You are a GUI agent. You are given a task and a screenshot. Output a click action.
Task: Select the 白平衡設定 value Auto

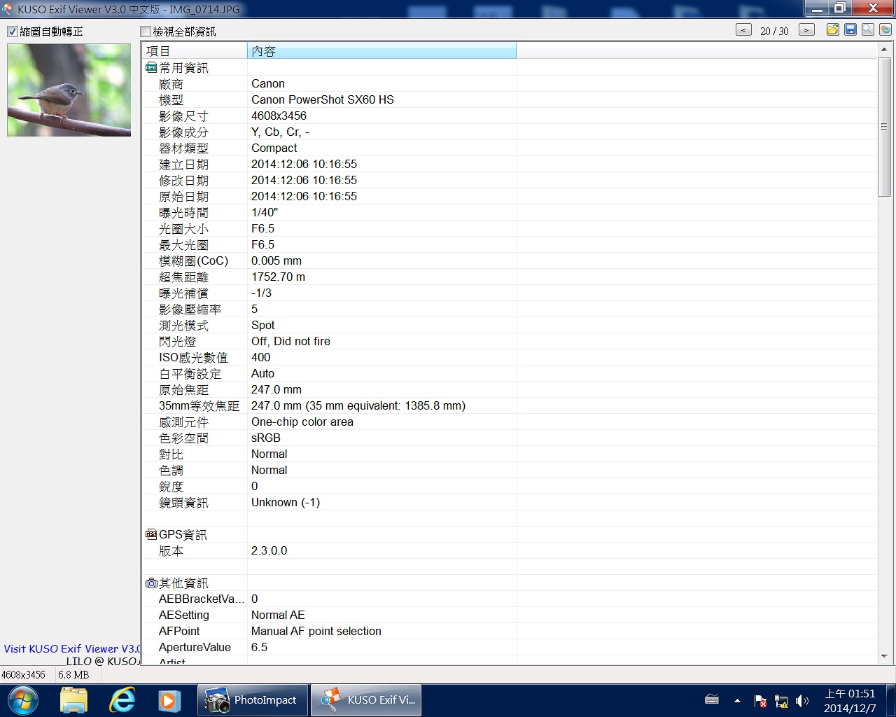click(262, 373)
